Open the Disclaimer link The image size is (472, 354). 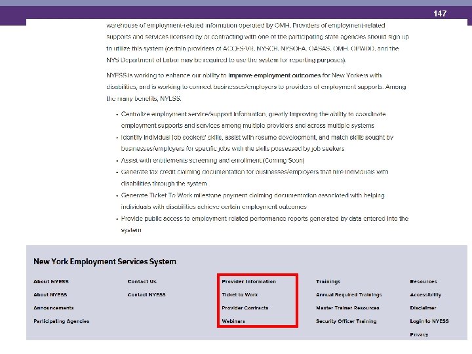click(x=423, y=308)
